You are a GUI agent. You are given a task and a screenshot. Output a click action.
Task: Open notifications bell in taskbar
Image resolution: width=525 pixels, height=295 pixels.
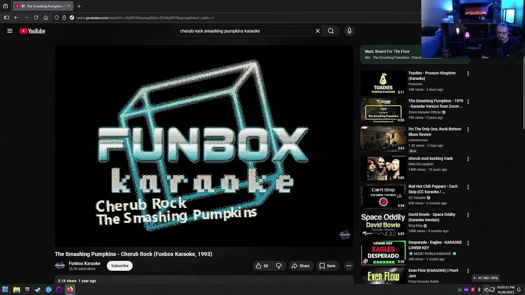pyautogui.click(x=519, y=290)
